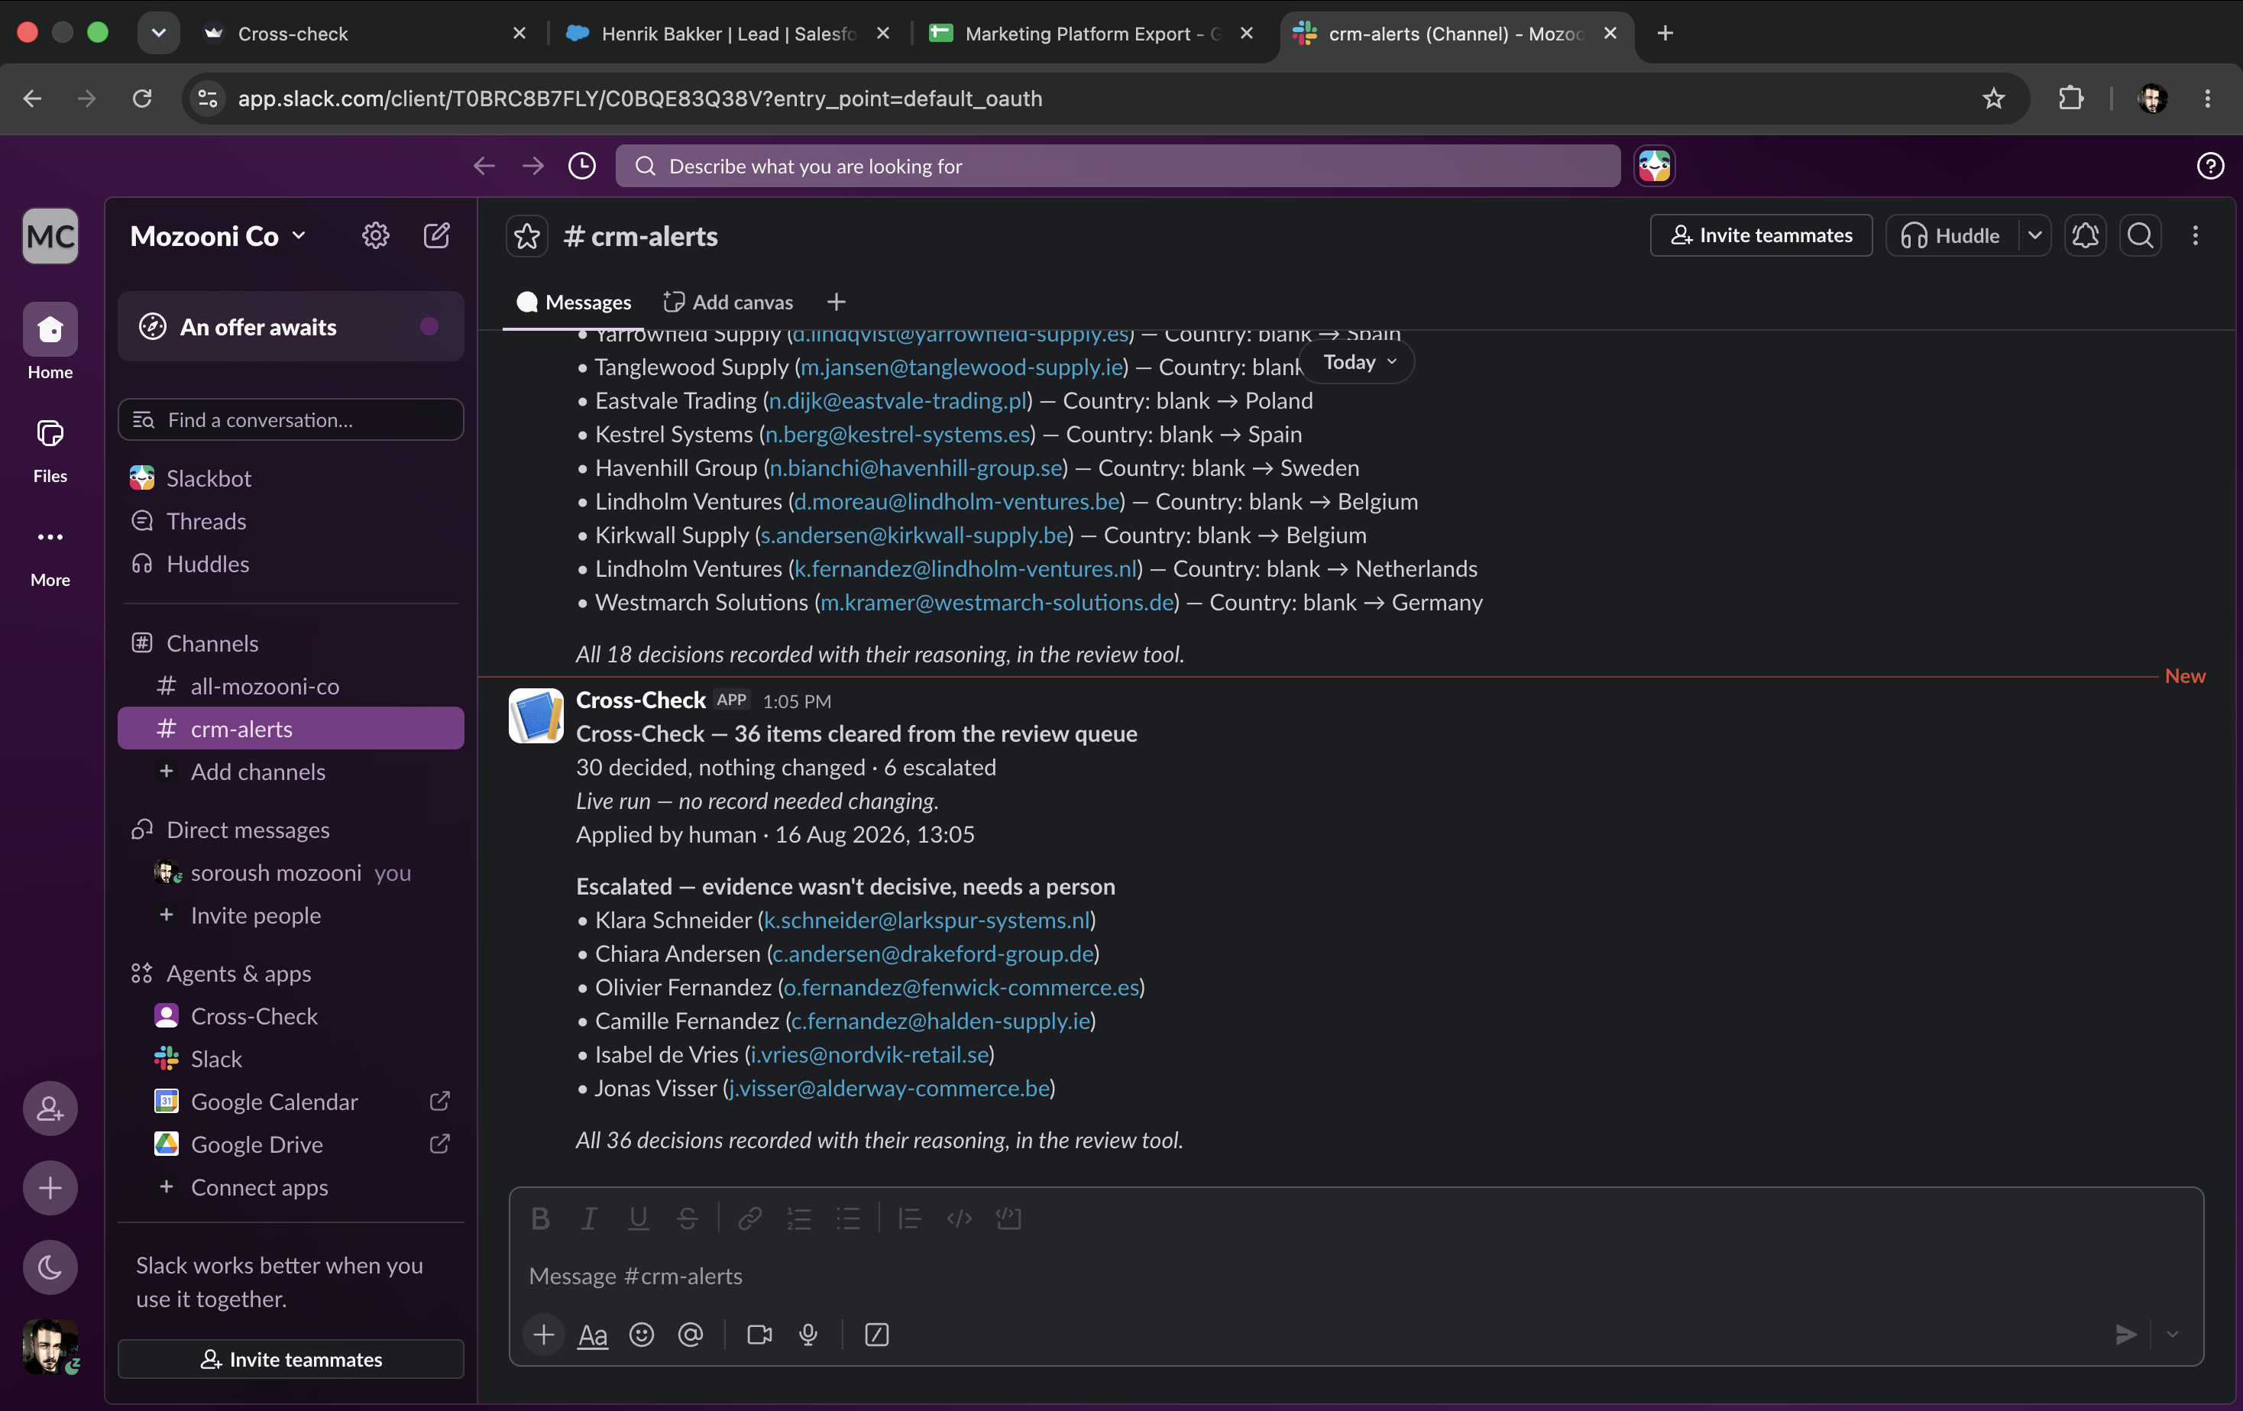
Task: Insert link in composer
Action: pyautogui.click(x=750, y=1218)
